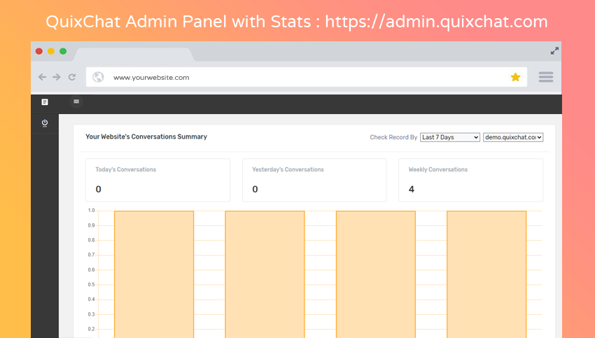This screenshot has width=595, height=338.
Task: Click the third bar in the chart
Action: (376, 274)
